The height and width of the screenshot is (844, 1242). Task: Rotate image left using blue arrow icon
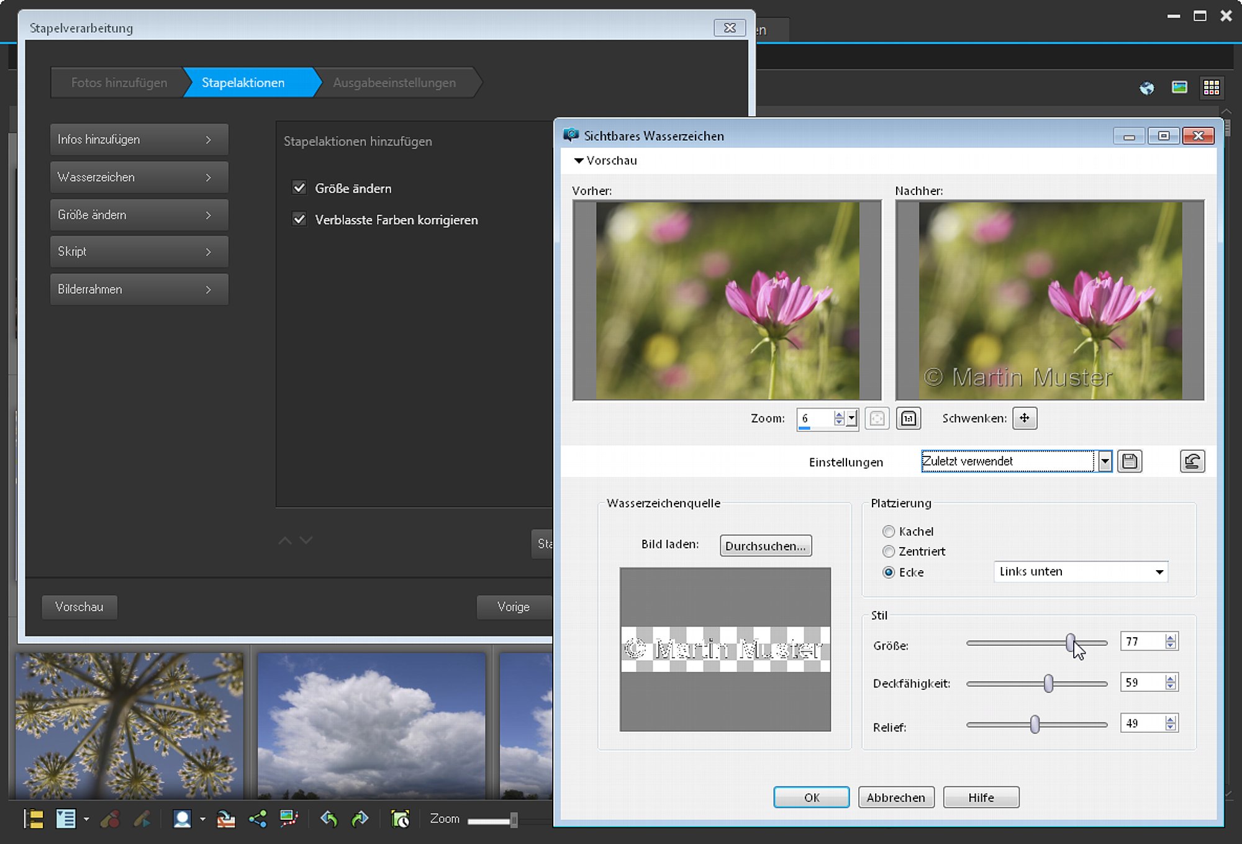tap(329, 819)
